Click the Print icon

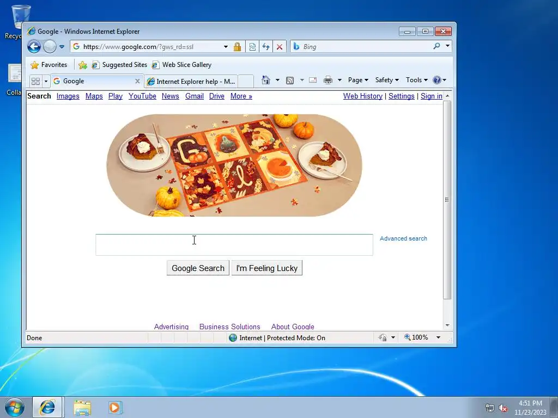(x=327, y=80)
